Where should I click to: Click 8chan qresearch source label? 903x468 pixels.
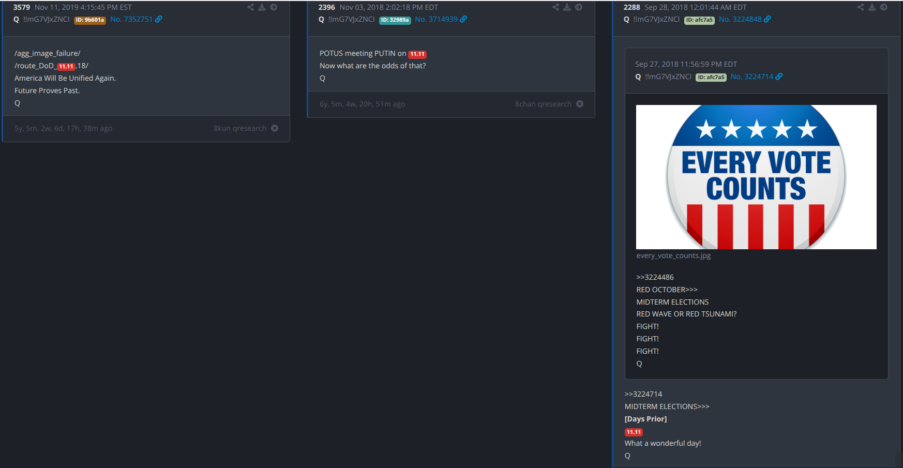pyautogui.click(x=543, y=104)
